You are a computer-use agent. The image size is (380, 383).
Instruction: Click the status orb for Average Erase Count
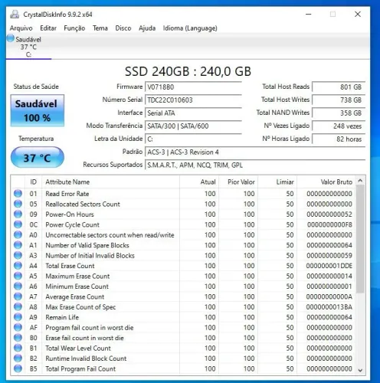tap(18, 296)
